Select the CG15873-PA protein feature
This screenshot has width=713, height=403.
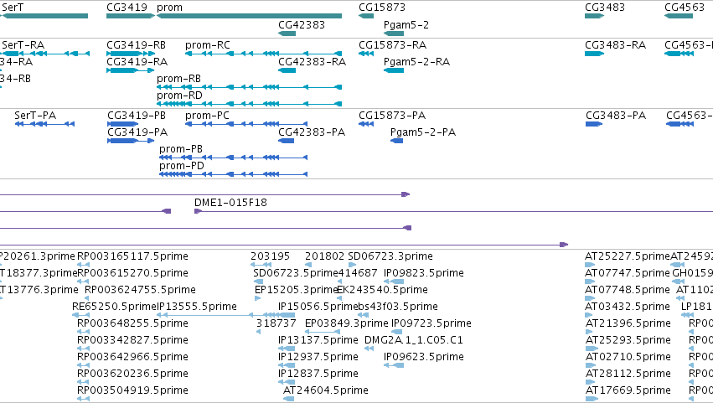pyautogui.click(x=366, y=124)
